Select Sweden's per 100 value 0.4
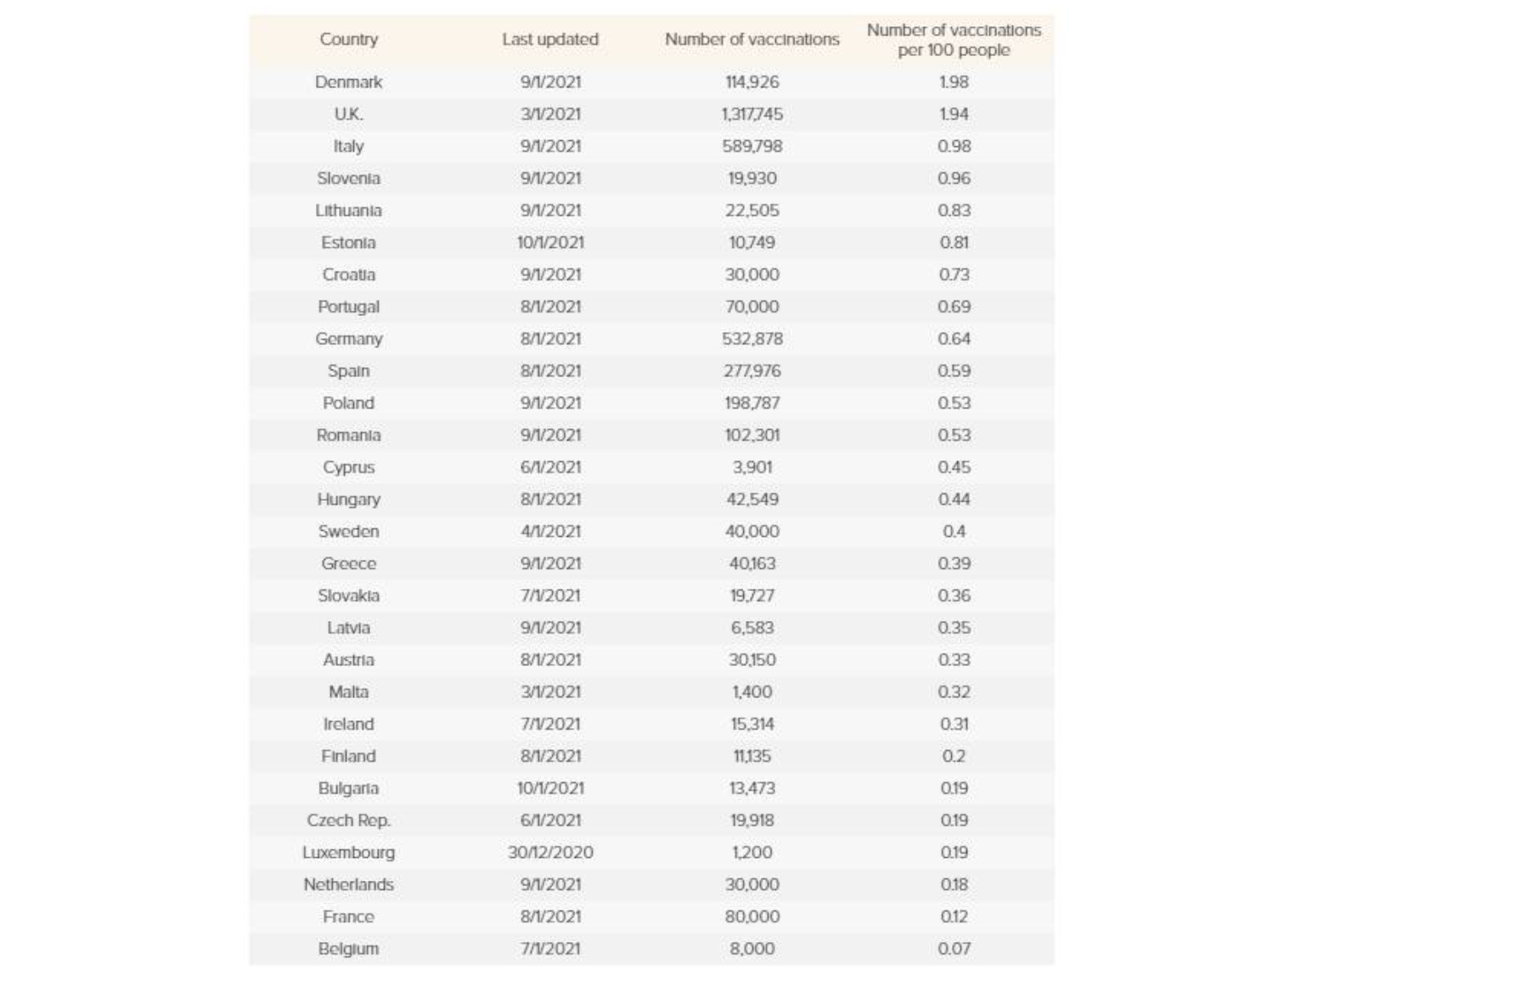The image size is (1532, 987). point(954,532)
